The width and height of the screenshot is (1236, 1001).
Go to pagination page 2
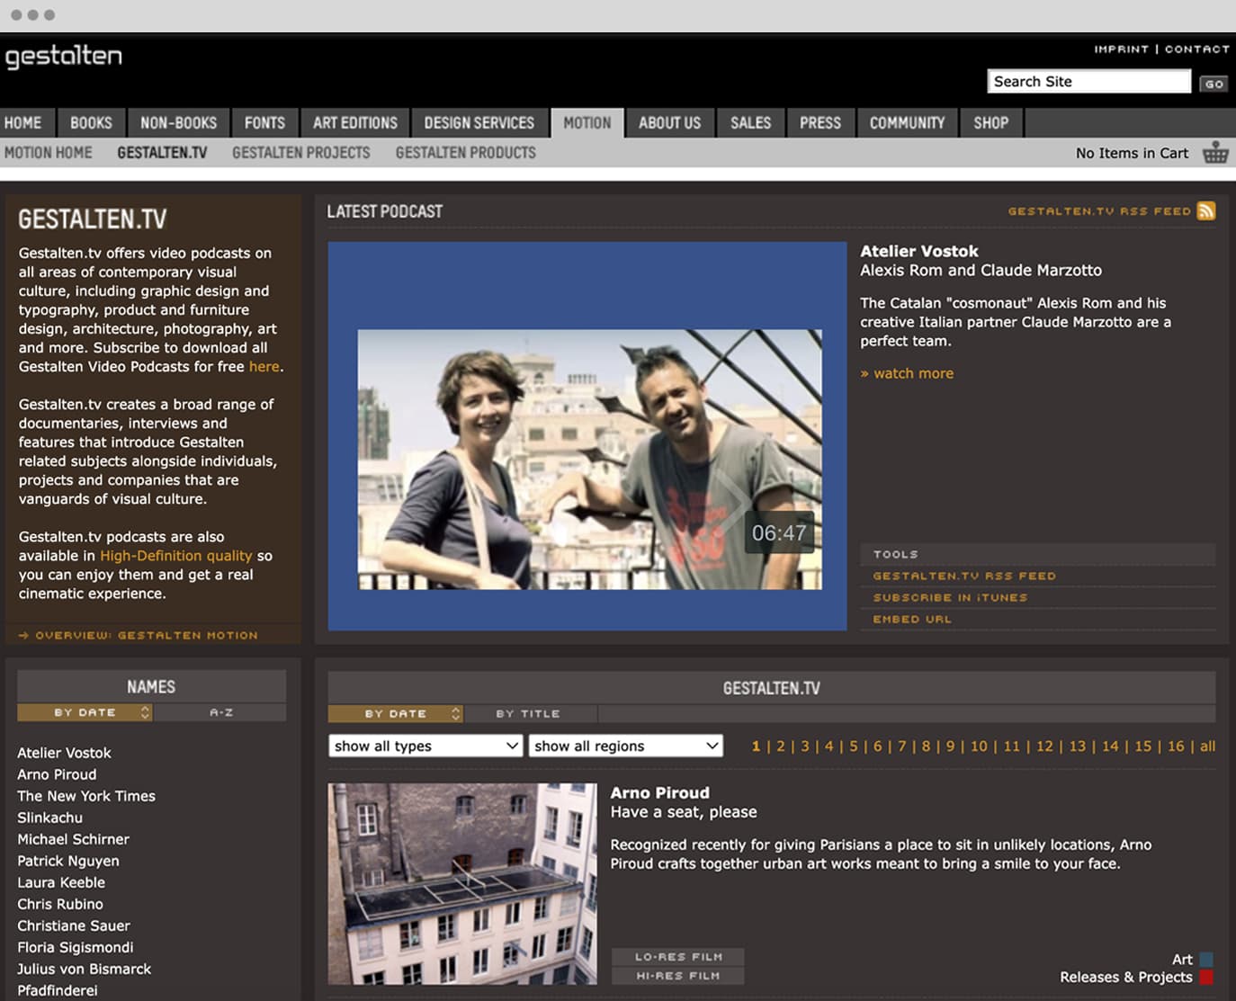[781, 746]
